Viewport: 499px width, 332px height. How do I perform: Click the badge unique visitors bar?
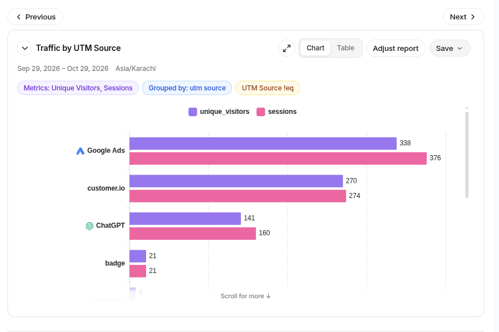tap(138, 256)
